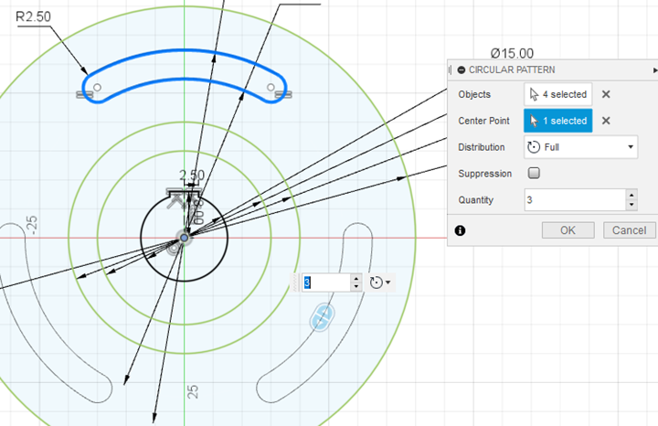Activate the Objects selector showing 4 selected
Viewport: 658px width, 426px height.
point(557,94)
